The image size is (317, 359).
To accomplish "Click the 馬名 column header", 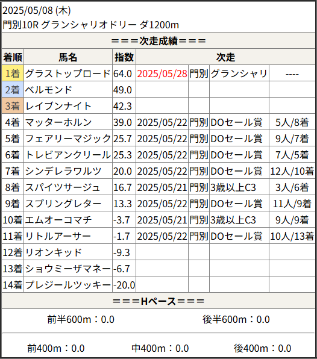I will tap(68, 57).
